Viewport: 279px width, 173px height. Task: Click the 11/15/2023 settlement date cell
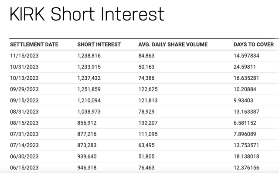point(24,56)
